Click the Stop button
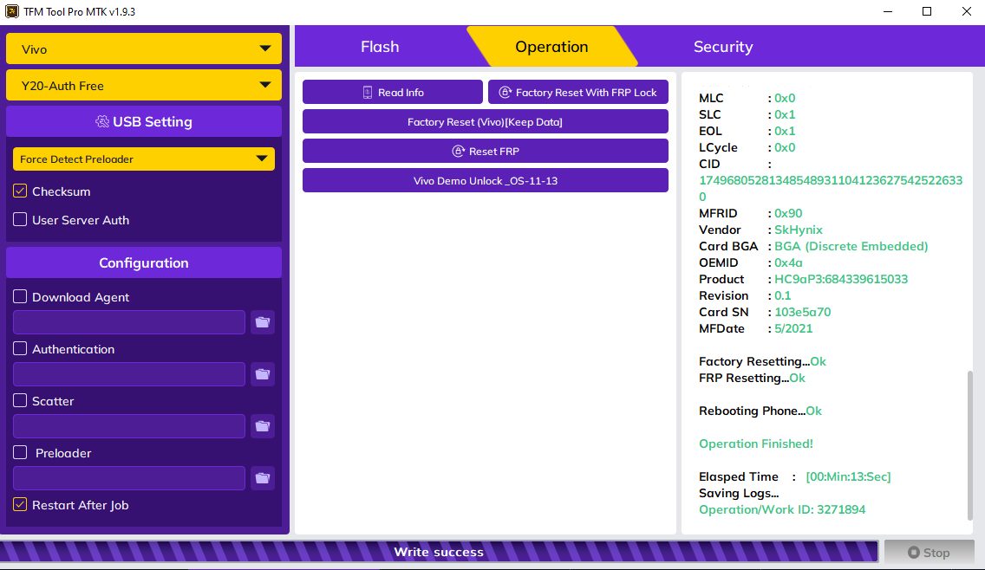The height and width of the screenshot is (570, 985). pos(930,553)
